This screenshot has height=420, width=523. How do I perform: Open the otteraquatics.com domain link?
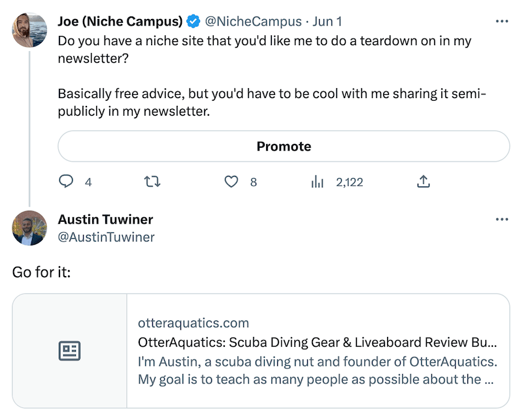pyautogui.click(x=194, y=323)
